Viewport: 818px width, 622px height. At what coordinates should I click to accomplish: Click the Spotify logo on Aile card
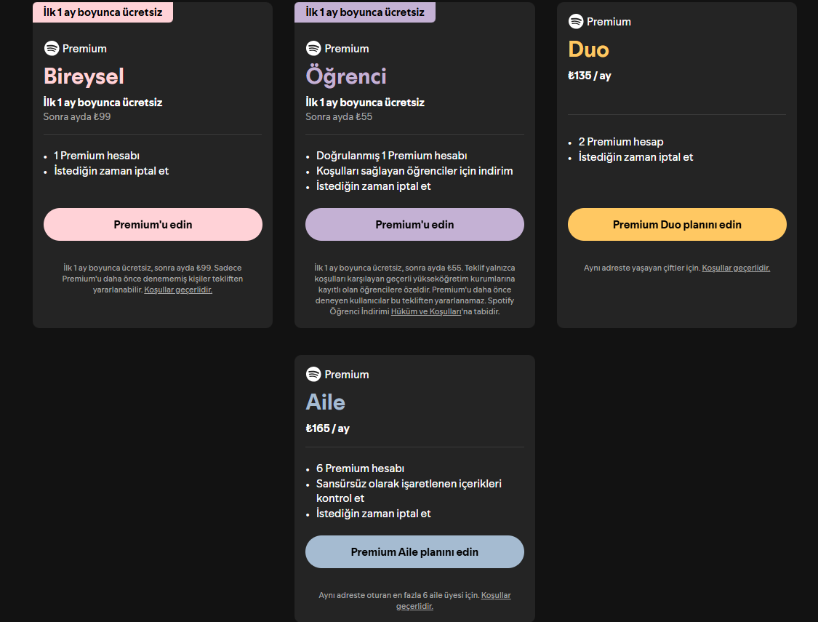pos(313,375)
